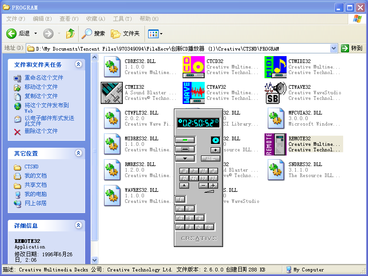The width and height of the screenshot is (368, 276).
Task: Select the CTWAV32 wave player icon
Action: click(194, 93)
